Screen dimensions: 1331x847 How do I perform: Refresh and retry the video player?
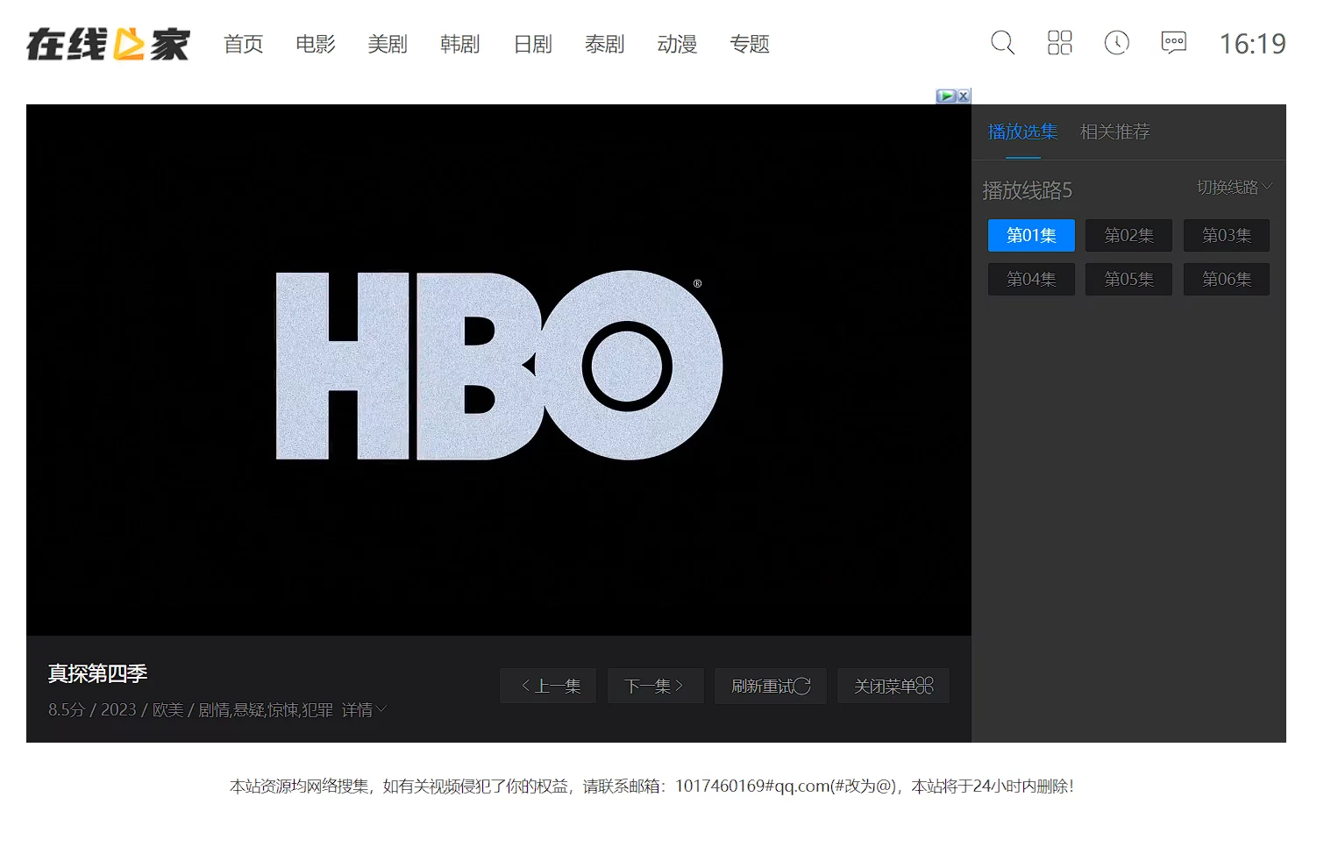(770, 686)
